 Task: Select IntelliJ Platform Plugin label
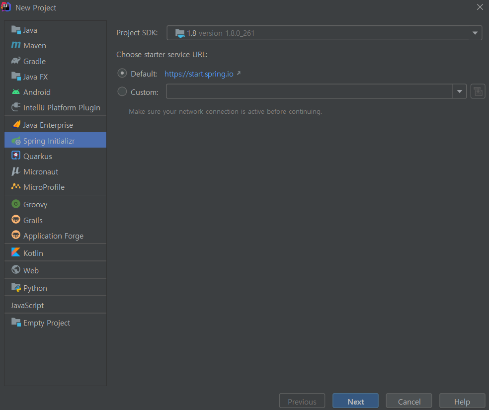62,107
